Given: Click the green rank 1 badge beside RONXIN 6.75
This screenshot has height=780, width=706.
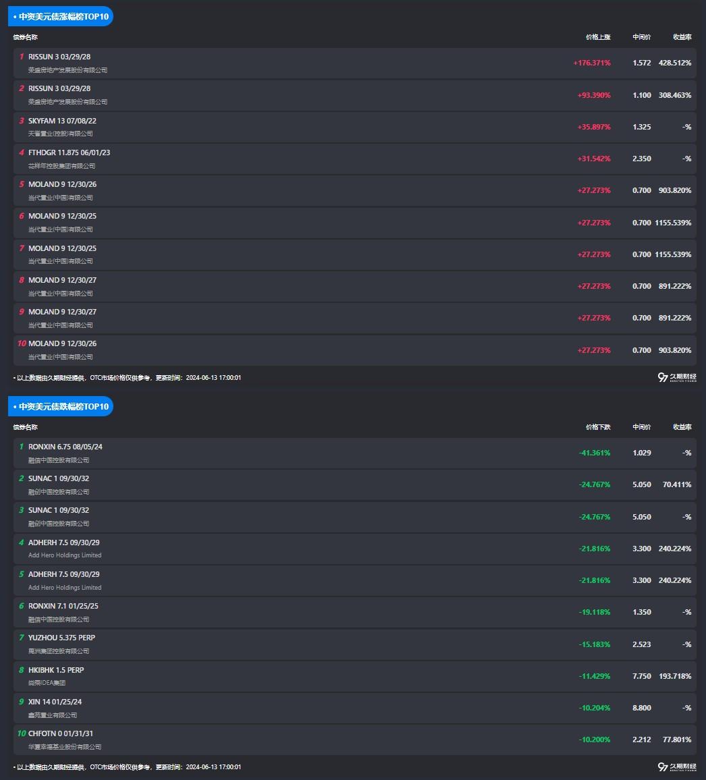Looking at the screenshot, I should tap(21, 447).
